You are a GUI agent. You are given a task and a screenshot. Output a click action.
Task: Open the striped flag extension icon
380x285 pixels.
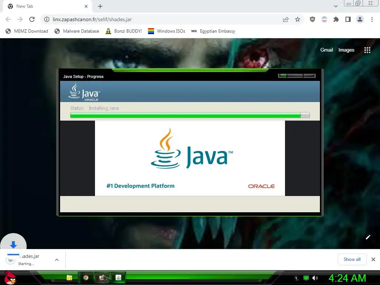(x=324, y=19)
